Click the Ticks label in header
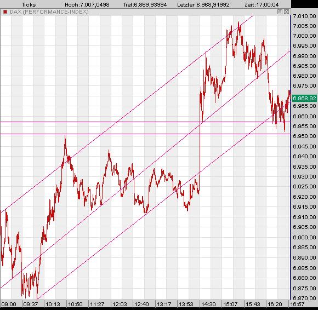This screenshot has width=318, height=310. pyautogui.click(x=29, y=4)
